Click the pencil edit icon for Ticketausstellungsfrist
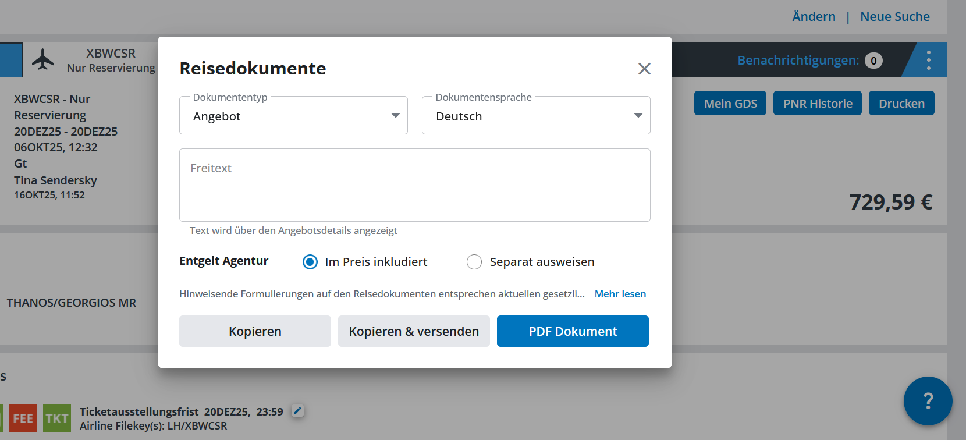This screenshot has height=440, width=966. 297,411
